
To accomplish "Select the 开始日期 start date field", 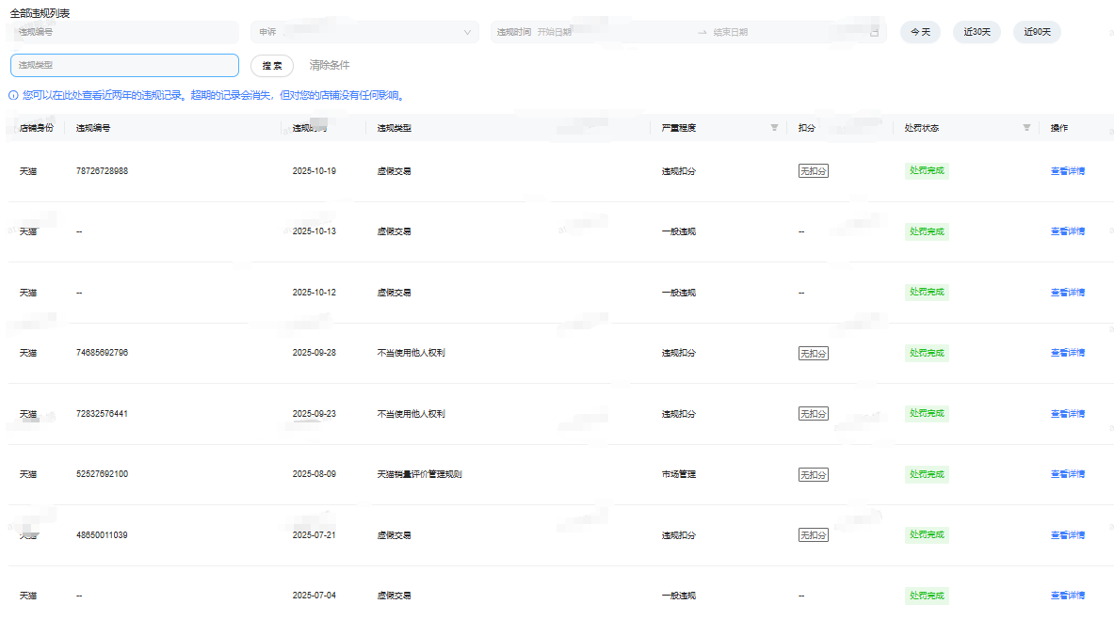I will tap(603, 32).
